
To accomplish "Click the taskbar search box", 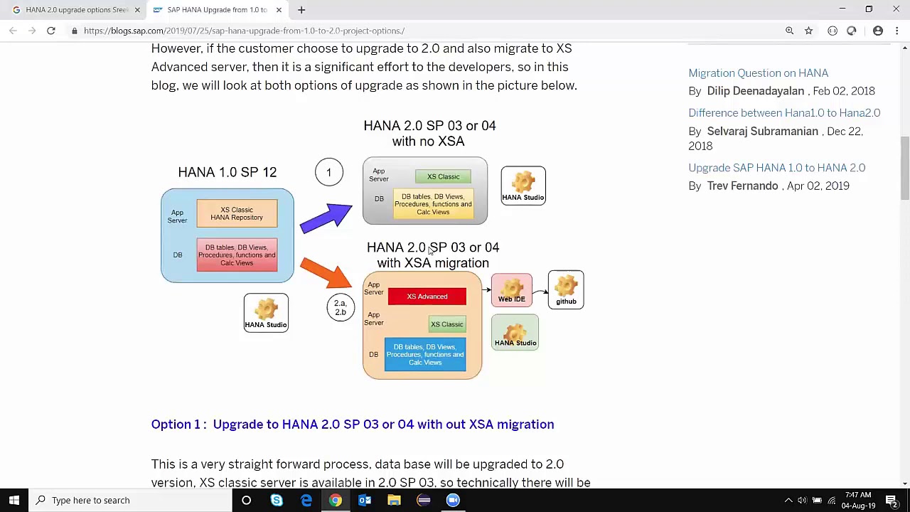I will [x=131, y=500].
